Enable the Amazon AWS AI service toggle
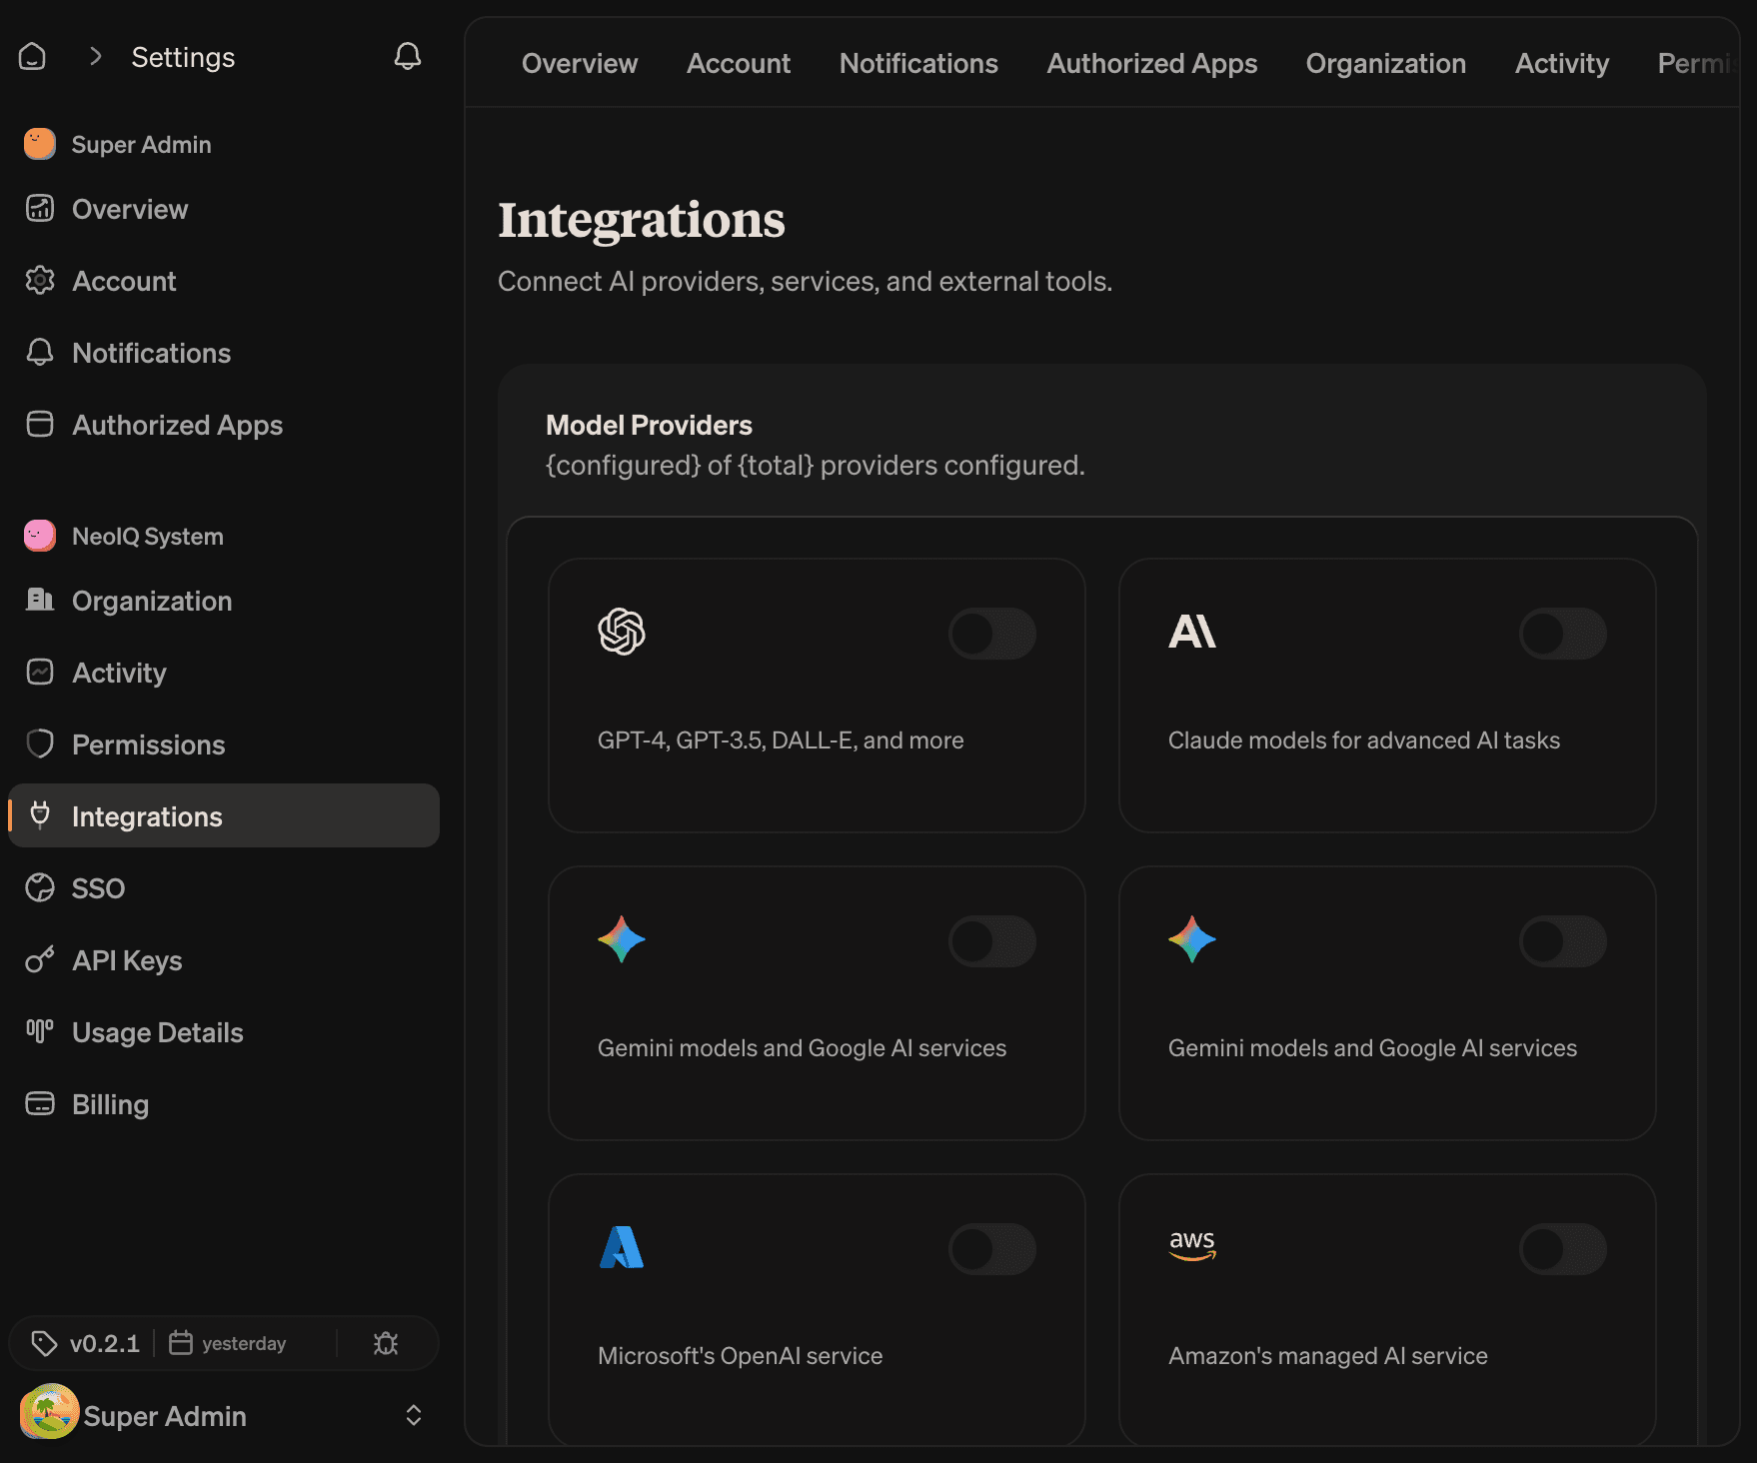 1563,1249
